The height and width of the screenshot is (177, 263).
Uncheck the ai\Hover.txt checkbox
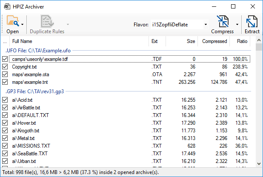pyautogui.click(x=5, y=123)
